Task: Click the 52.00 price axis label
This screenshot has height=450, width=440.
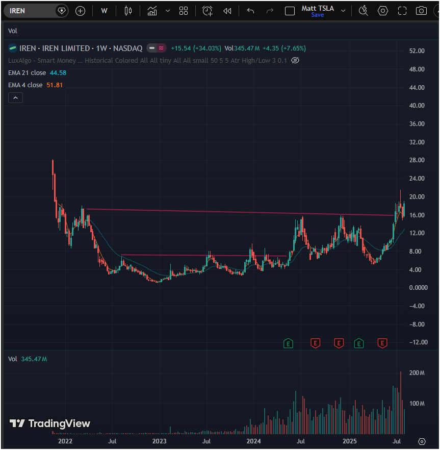Action: (417, 51)
